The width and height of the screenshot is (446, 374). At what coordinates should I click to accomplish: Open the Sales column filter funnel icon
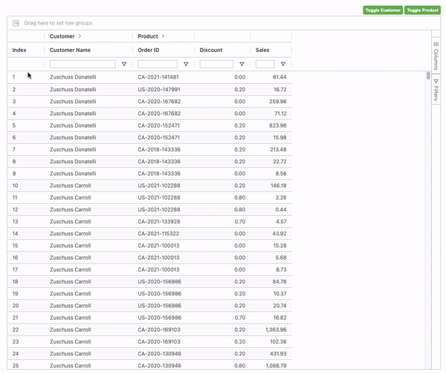pyautogui.click(x=282, y=65)
